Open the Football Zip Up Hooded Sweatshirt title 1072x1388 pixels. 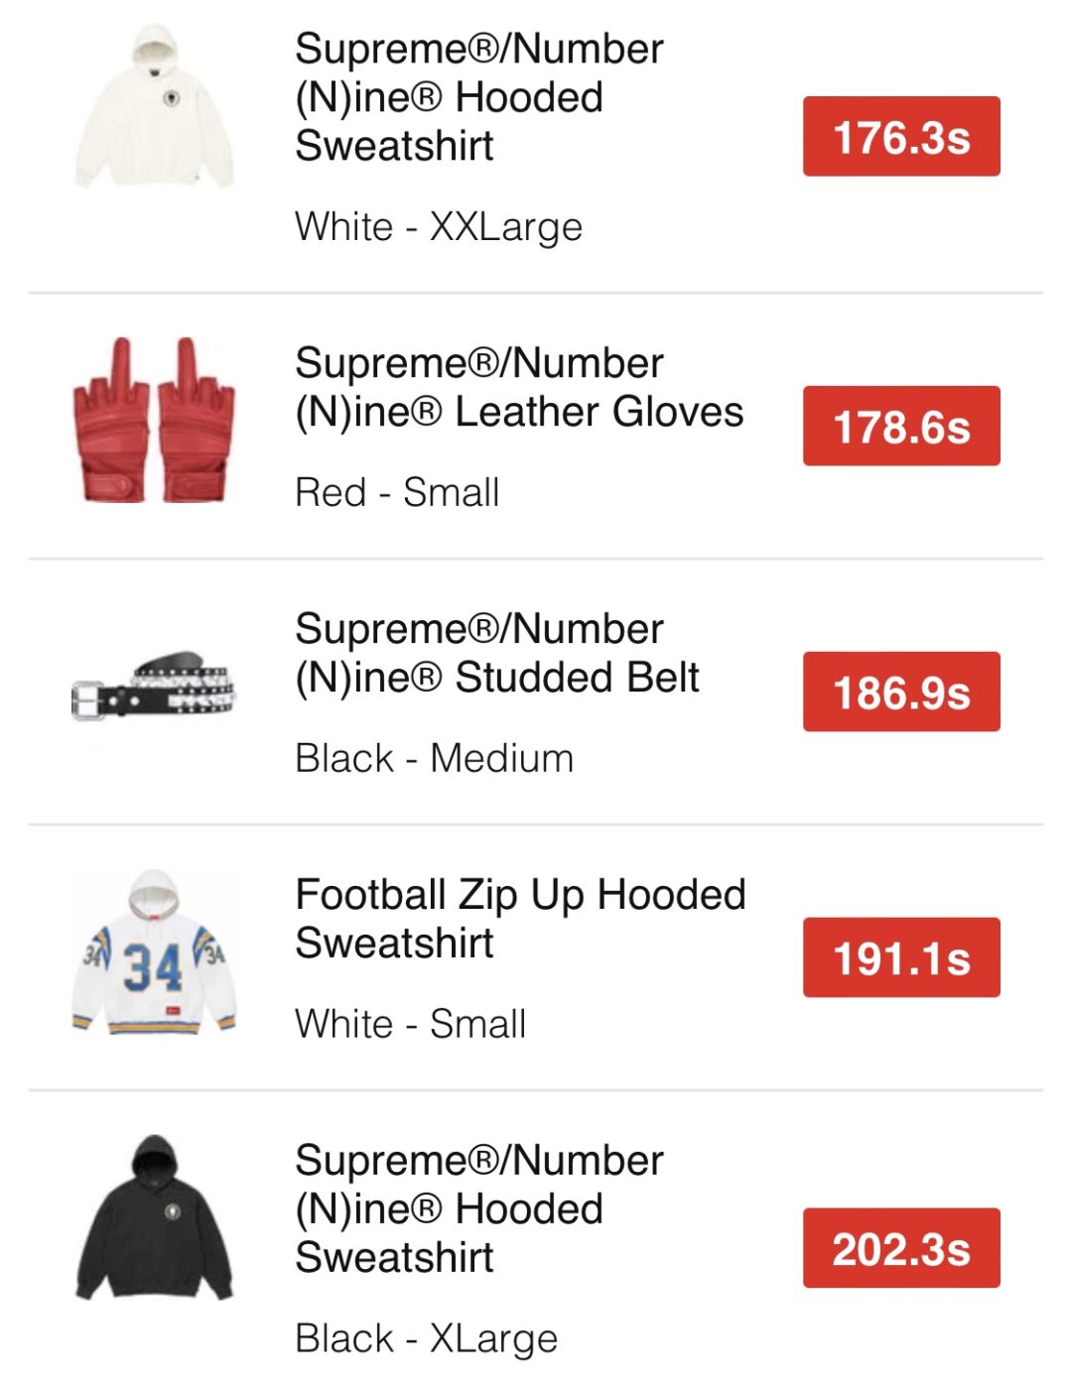point(520,919)
